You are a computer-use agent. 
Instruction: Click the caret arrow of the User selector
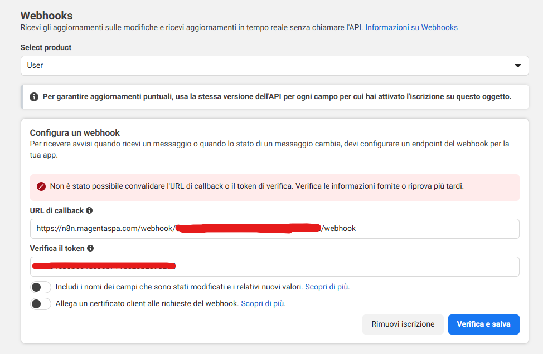(517, 66)
